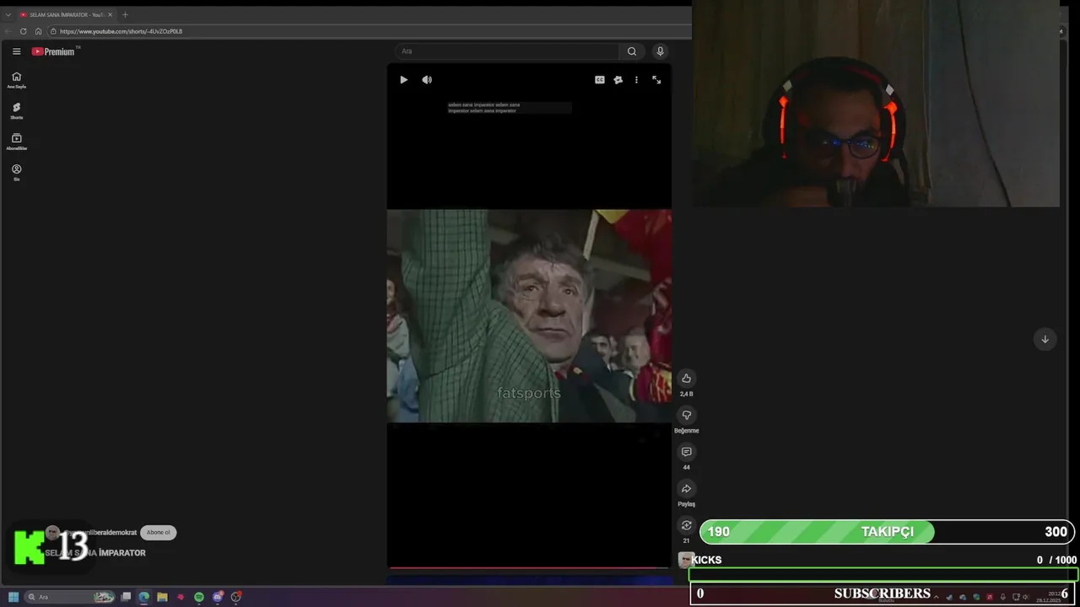Go to next Short with down arrow

[x=1045, y=339]
